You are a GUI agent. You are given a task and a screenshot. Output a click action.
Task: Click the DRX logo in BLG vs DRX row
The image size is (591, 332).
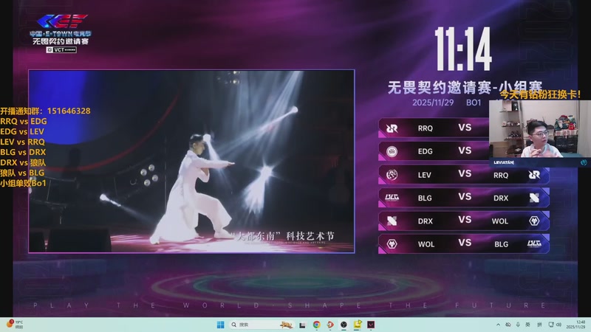point(534,198)
